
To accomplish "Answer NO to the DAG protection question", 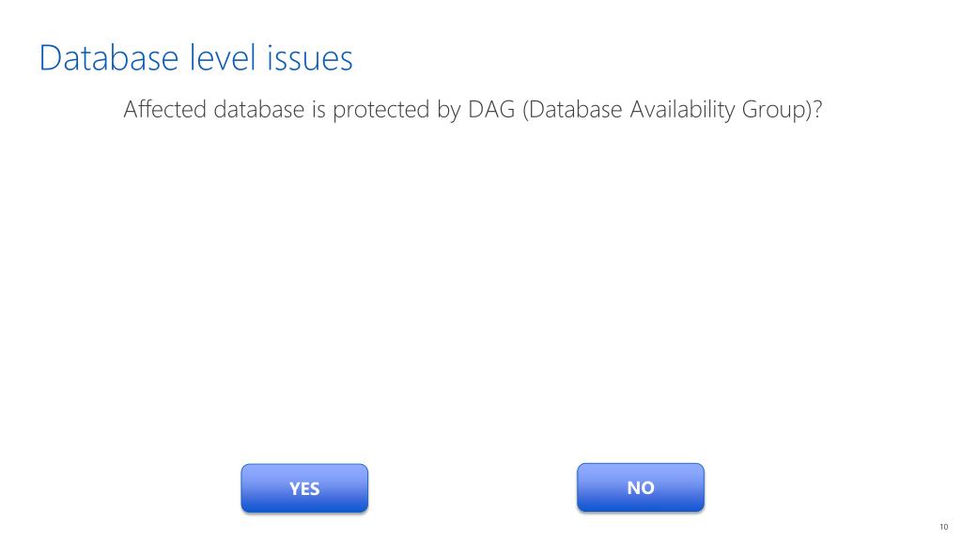I will coord(641,487).
